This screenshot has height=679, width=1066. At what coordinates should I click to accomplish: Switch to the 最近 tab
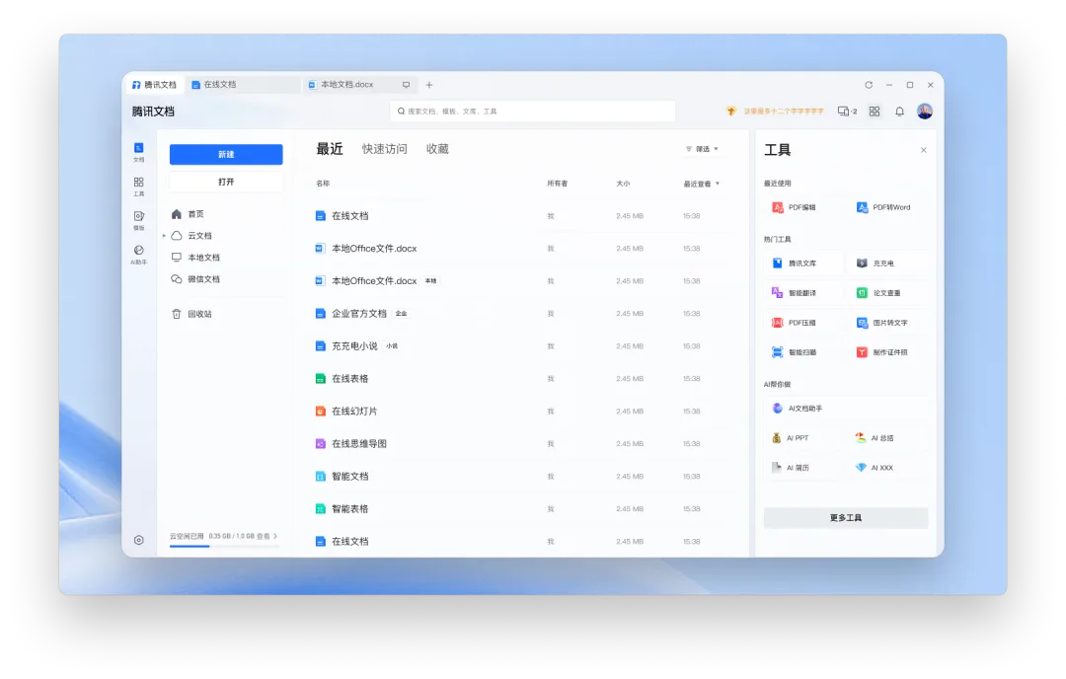(x=330, y=149)
